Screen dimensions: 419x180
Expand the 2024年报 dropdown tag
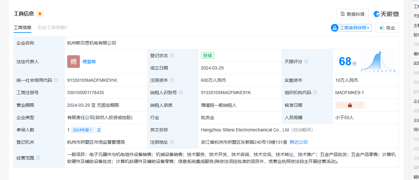[x=82, y=130]
